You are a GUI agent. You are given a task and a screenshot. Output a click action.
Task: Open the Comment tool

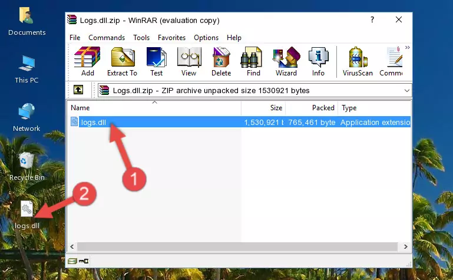pyautogui.click(x=391, y=61)
